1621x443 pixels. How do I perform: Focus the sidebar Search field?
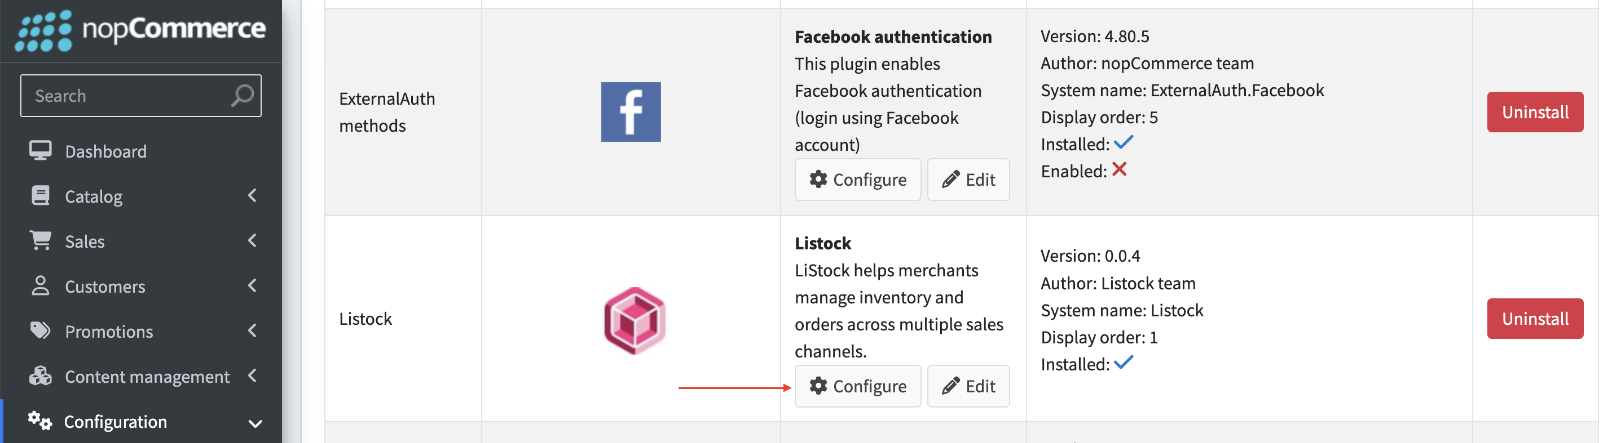point(141,96)
